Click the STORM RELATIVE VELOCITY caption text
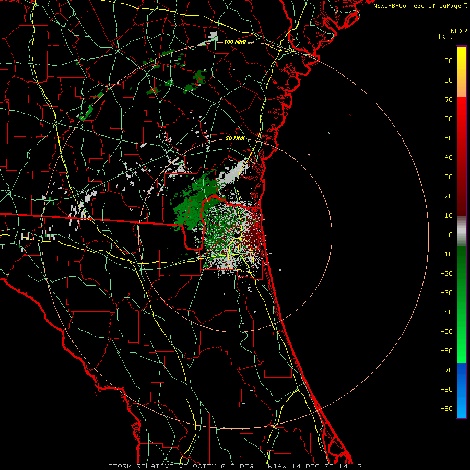This screenshot has height=470, width=470. point(162,466)
